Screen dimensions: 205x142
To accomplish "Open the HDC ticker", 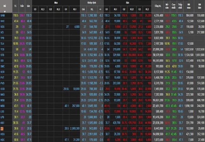I will coord(2,140).
